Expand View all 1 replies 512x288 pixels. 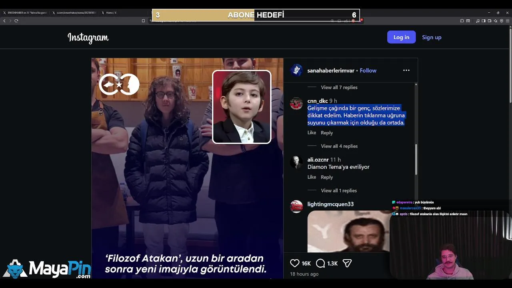point(339,190)
